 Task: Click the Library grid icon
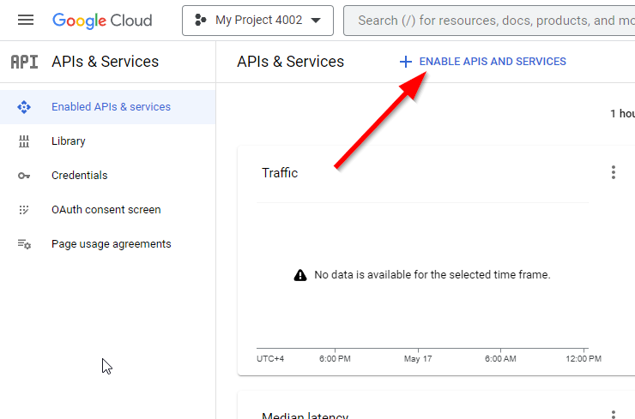click(24, 141)
